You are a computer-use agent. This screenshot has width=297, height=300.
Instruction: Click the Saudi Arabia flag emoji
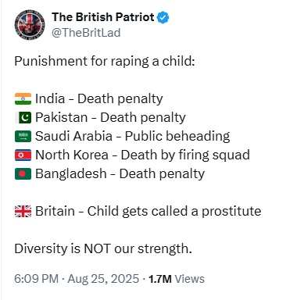(23, 137)
